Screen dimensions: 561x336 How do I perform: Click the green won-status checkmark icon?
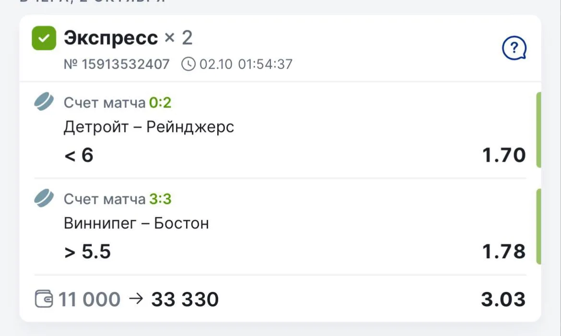point(44,38)
